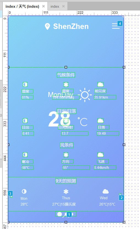Screen dimensions: 140x229
Task: Close the second index tab
Action: 64,6
